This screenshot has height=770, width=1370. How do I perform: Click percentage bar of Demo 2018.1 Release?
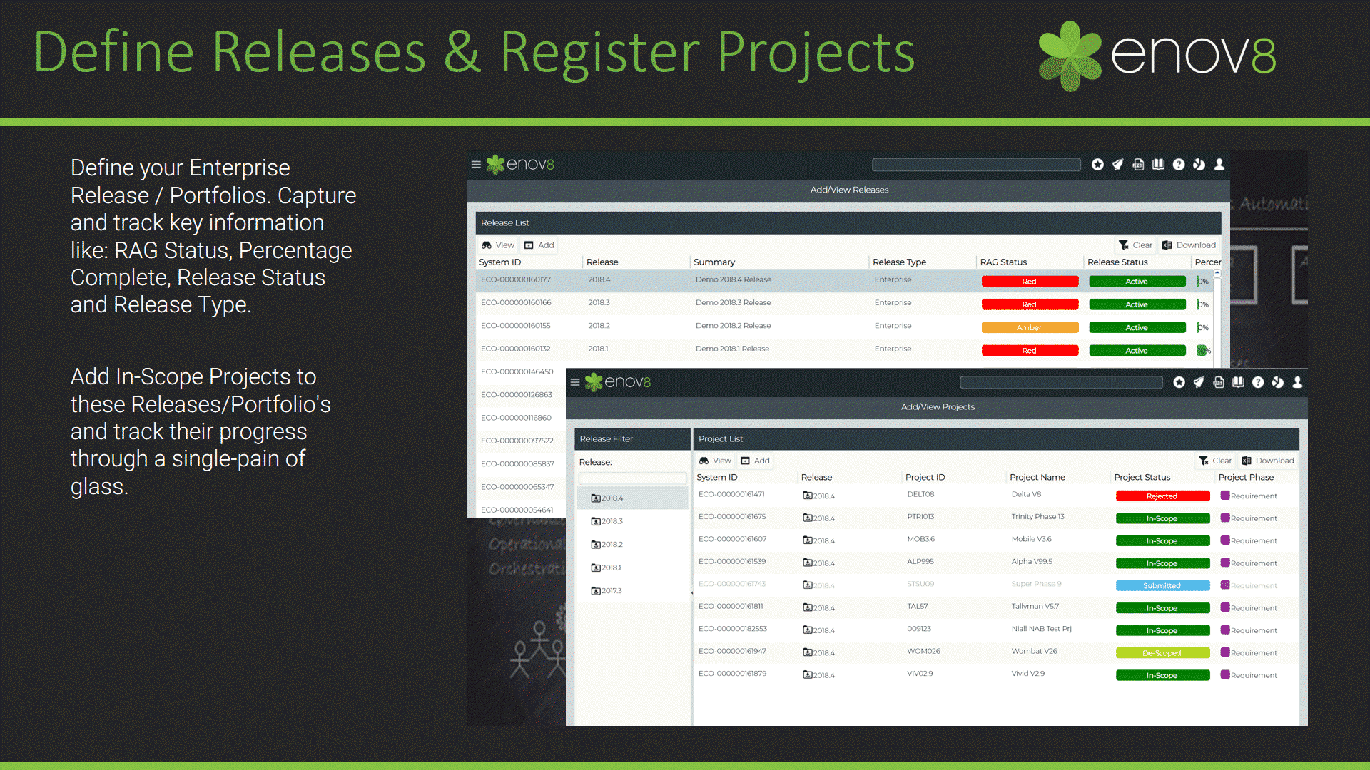pyautogui.click(x=1204, y=351)
